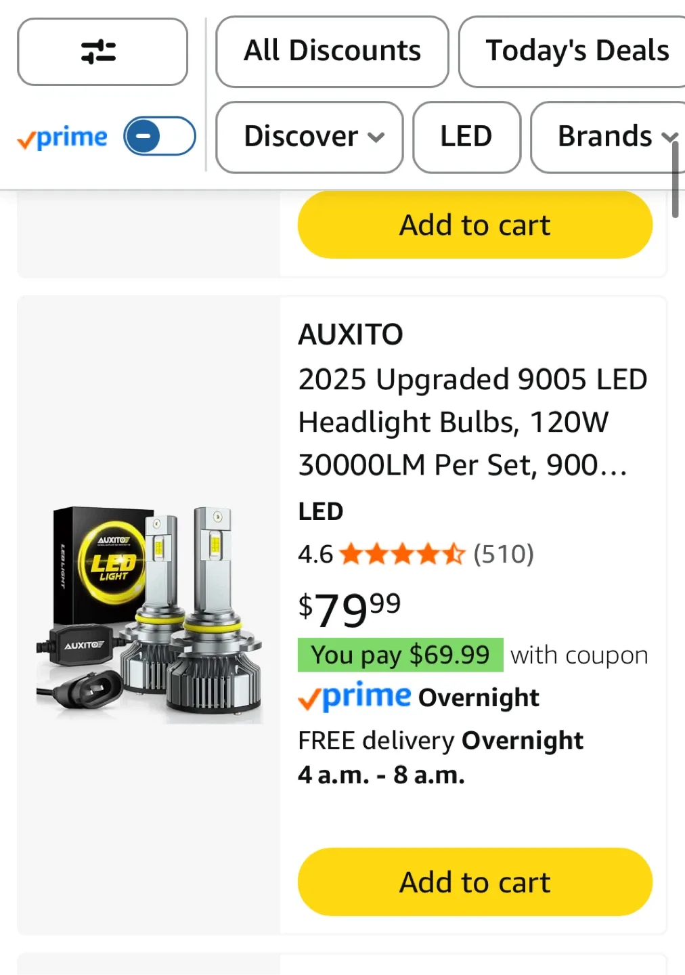685x975 pixels.
Task: Select the LED filter chip
Action: 466,137
